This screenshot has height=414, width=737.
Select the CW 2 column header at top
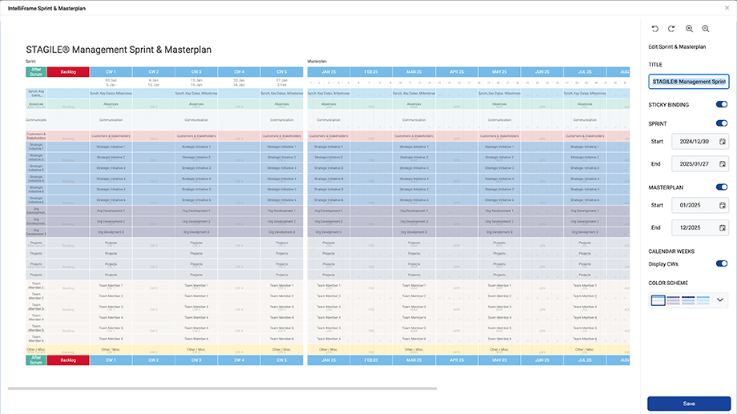click(x=154, y=72)
